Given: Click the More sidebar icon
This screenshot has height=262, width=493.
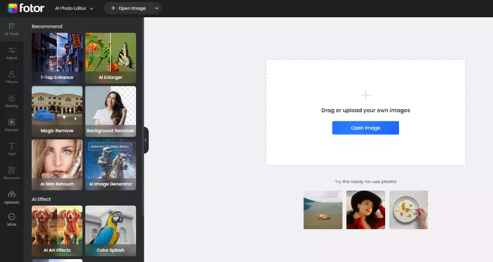Looking at the screenshot, I should 12,219.
